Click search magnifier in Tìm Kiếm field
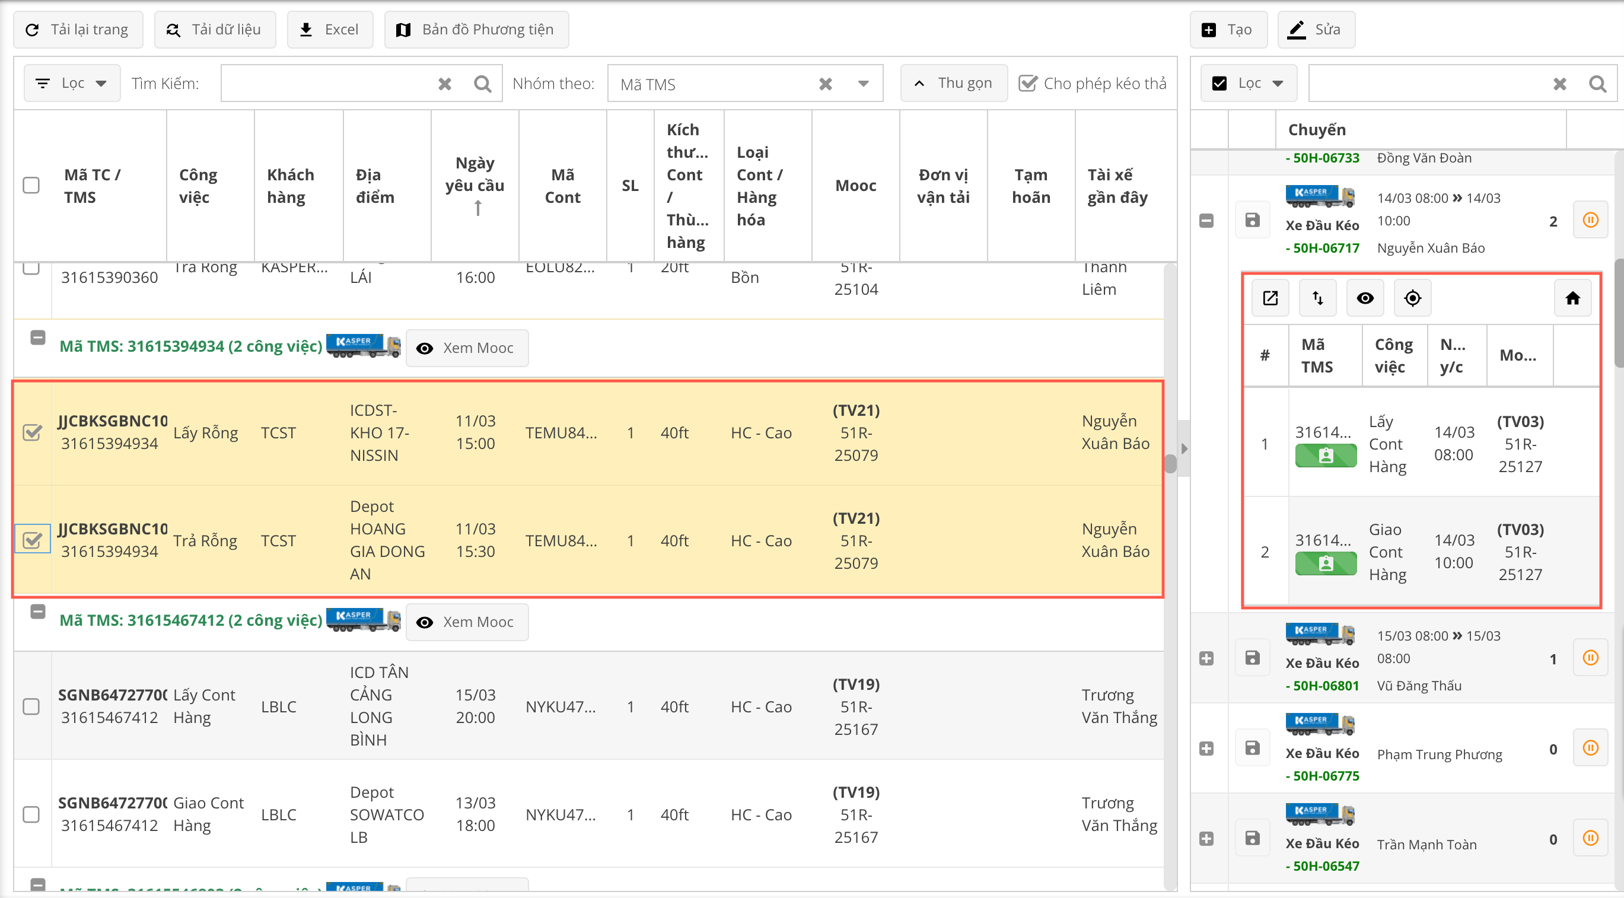This screenshot has width=1624, height=898. (x=482, y=84)
